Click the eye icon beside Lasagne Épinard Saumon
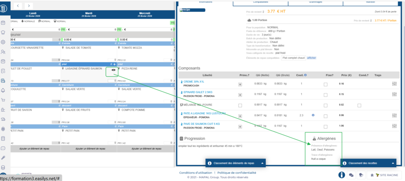 click(114, 70)
